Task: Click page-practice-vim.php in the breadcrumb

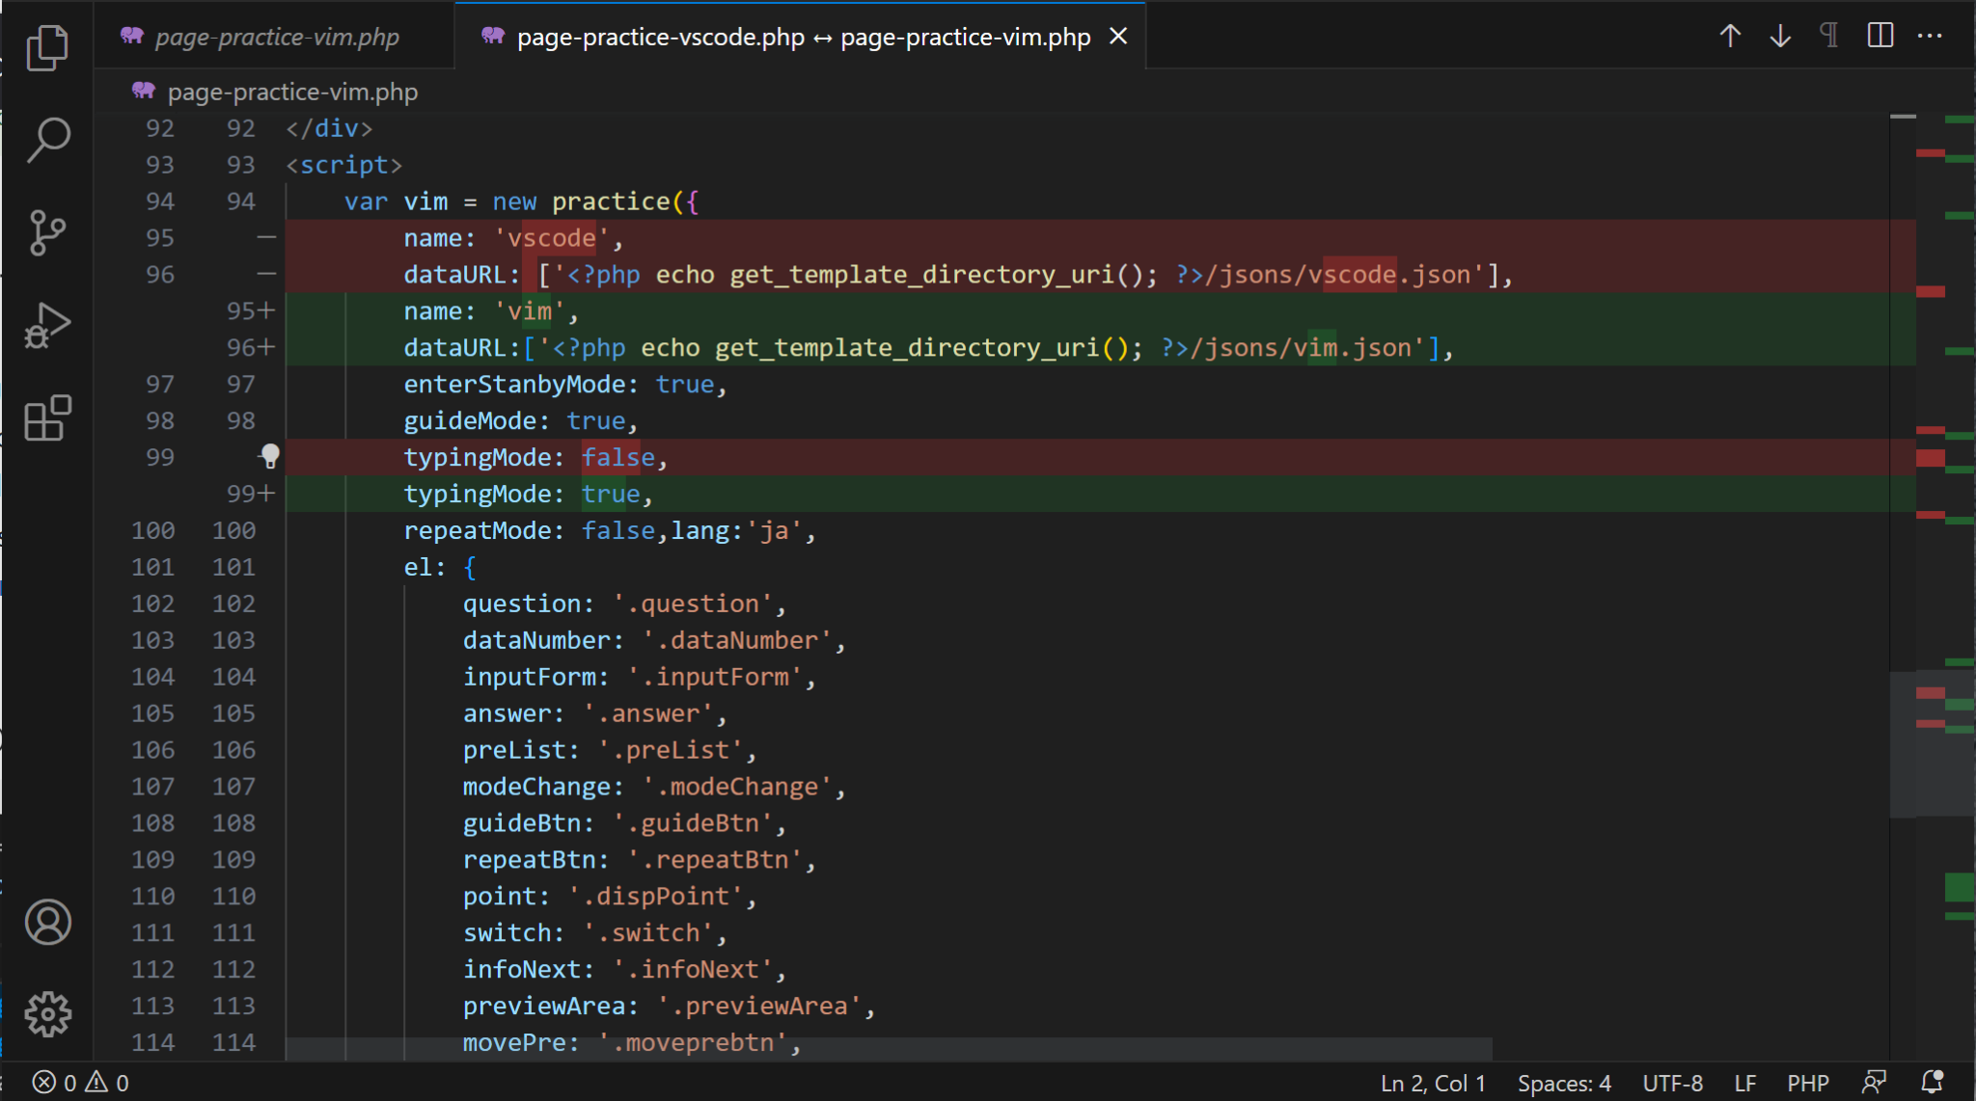Action: coord(292,93)
